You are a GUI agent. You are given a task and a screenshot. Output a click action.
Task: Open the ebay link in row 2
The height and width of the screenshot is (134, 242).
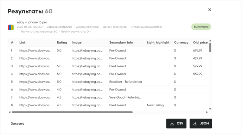35,58
